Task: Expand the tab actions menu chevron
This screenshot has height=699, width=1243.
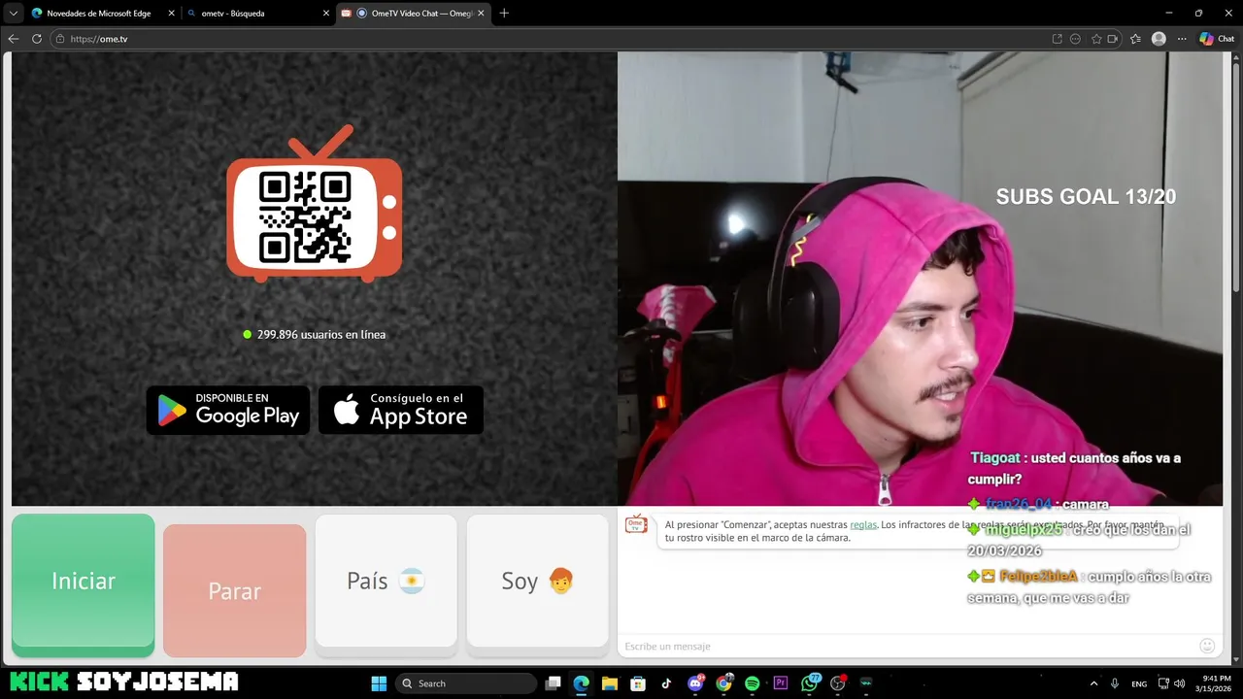Action: [x=14, y=14]
